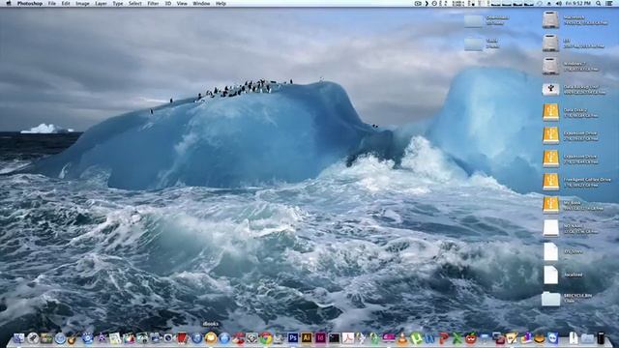
Task: Open Notification Center list icon
Action: coord(610,3)
